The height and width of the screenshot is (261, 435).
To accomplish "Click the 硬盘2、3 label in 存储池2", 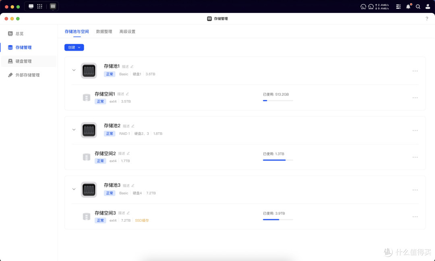I will 141,134.
